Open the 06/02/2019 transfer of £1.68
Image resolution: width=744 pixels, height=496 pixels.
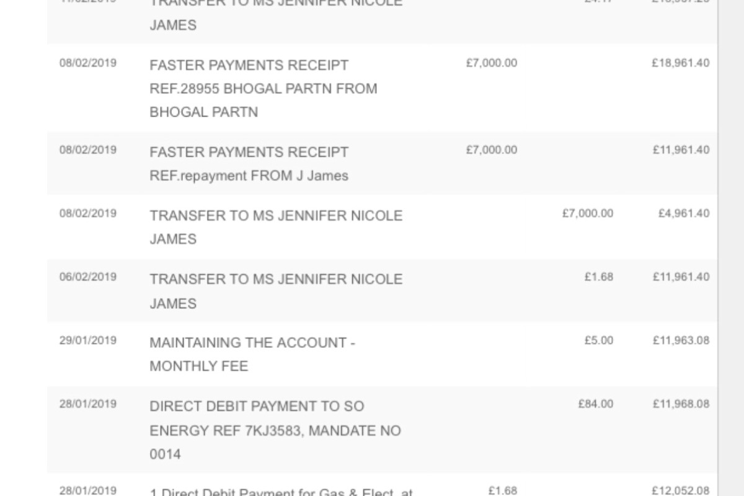382,291
